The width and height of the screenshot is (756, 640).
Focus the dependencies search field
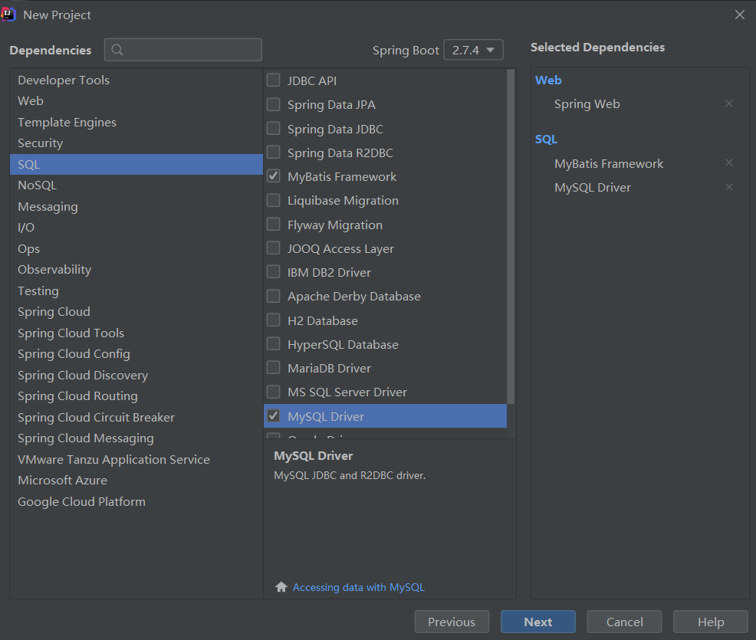183,50
